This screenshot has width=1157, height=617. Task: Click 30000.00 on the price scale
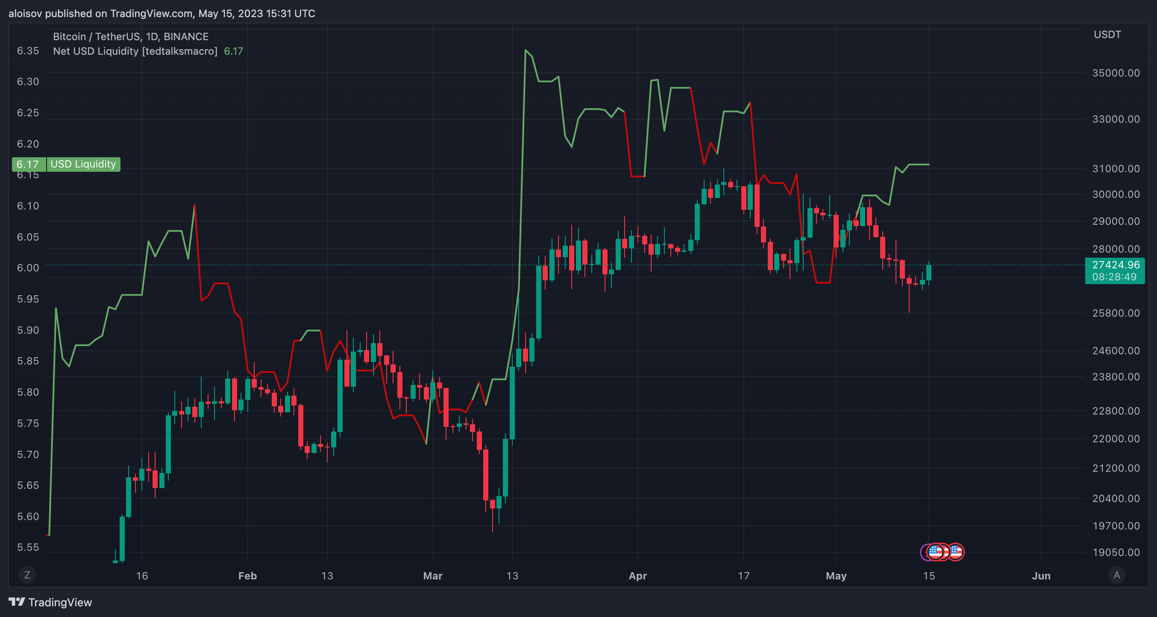pos(1116,194)
